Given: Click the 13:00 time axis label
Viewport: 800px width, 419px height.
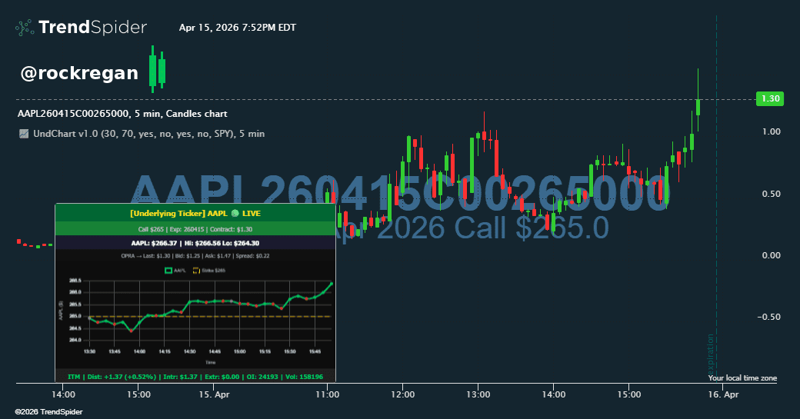Looking at the screenshot, I should [x=478, y=394].
